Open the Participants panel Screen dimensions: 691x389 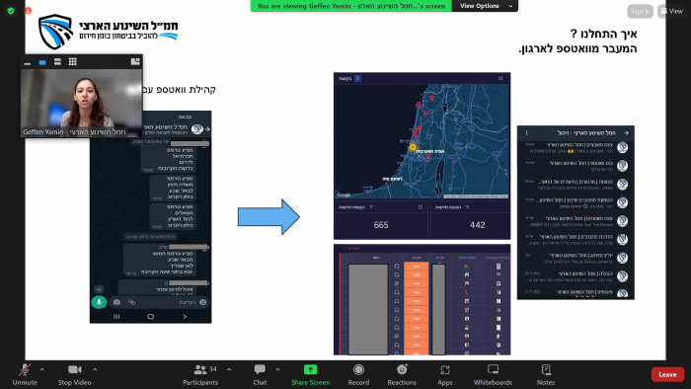coord(200,374)
